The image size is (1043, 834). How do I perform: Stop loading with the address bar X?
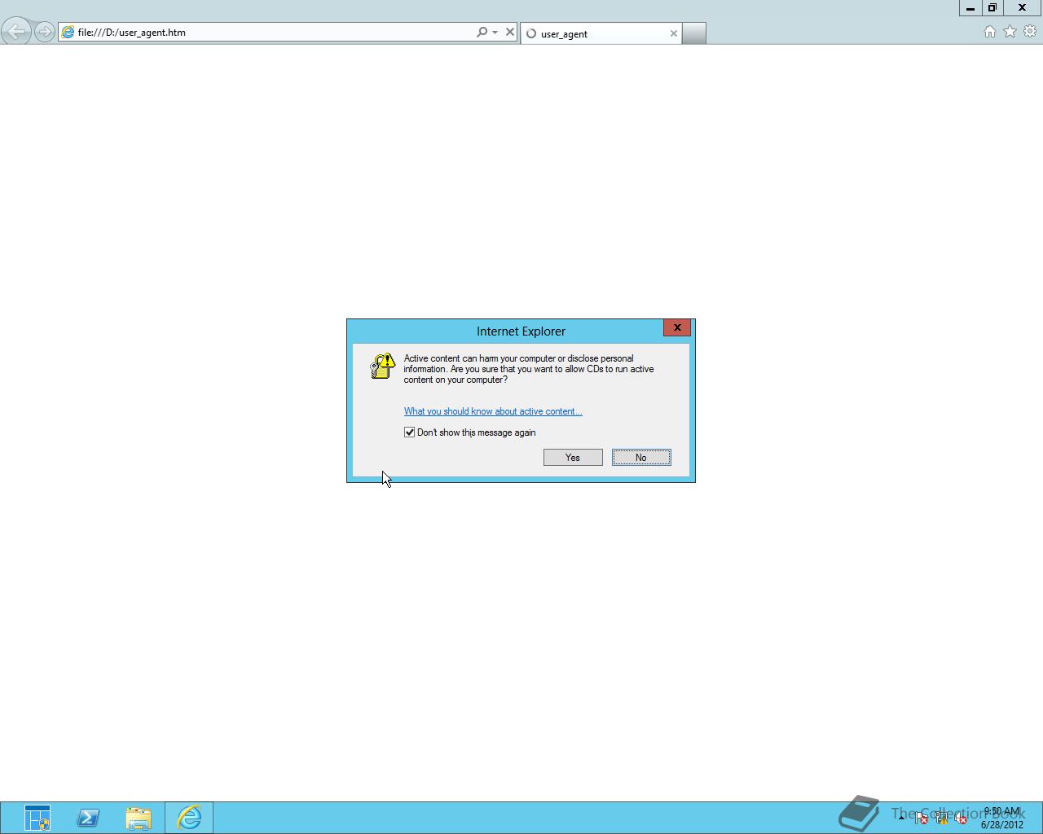[510, 32]
